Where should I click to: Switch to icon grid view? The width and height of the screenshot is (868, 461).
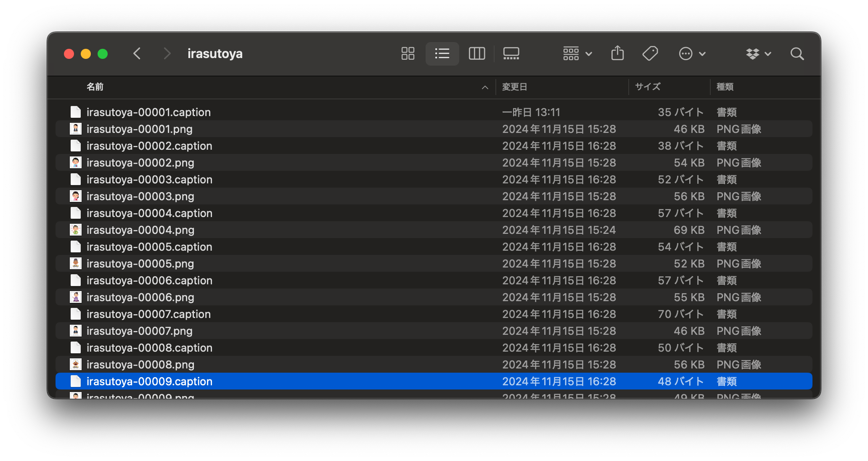pyautogui.click(x=408, y=54)
